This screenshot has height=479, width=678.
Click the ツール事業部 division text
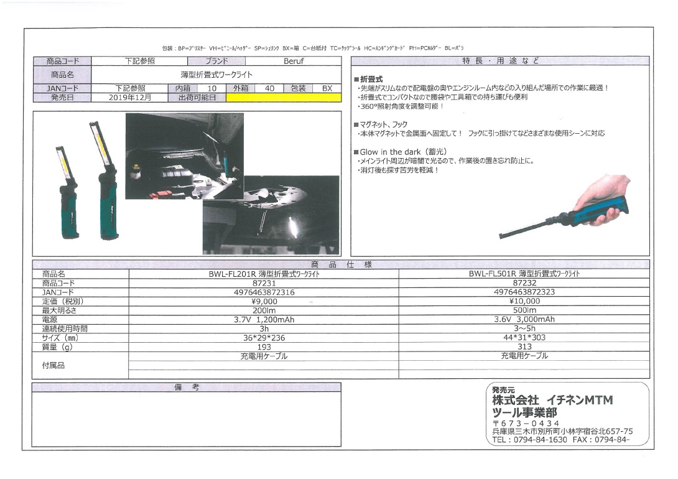point(524,413)
